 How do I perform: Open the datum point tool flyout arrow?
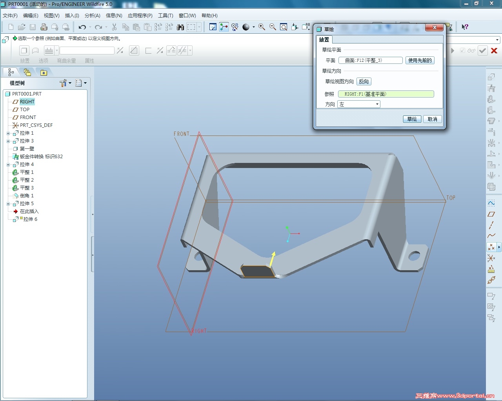click(499, 247)
